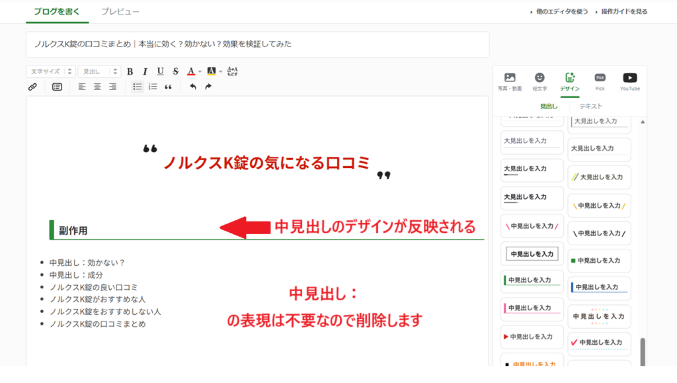Open the 文字サイズ font size dropdown
Screen dimensions: 677x383
coord(51,71)
